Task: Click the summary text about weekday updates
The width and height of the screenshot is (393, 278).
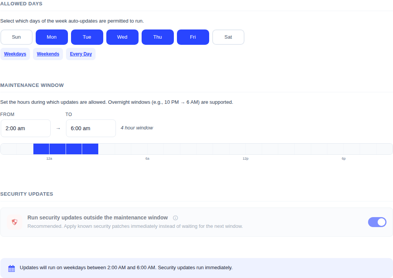Action: pos(126,268)
